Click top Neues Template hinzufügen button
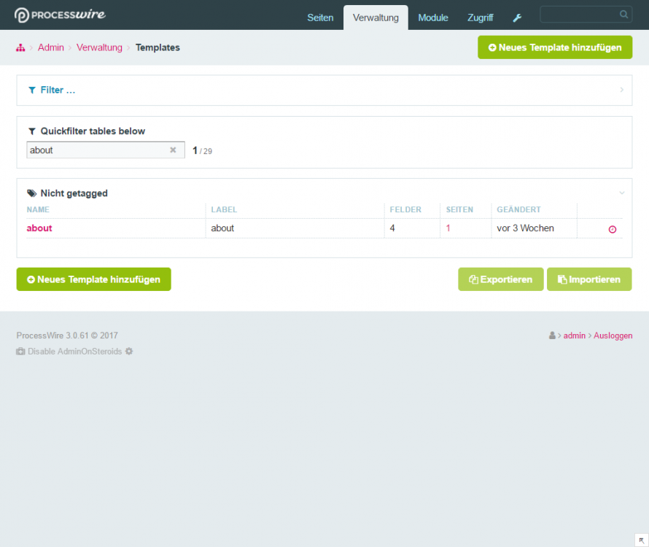Screen dimensions: 649x547 tap(554, 47)
